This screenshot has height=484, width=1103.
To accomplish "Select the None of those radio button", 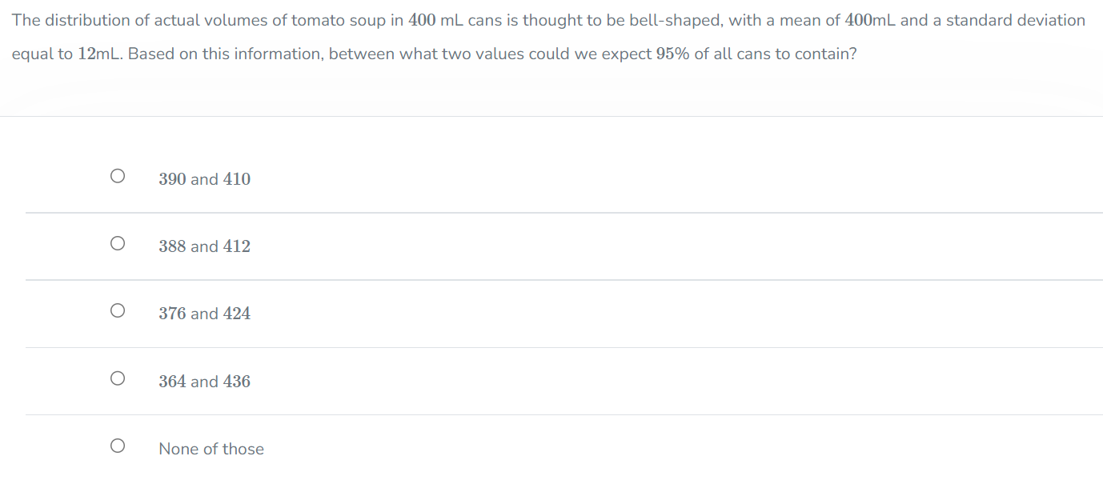I will (x=118, y=446).
